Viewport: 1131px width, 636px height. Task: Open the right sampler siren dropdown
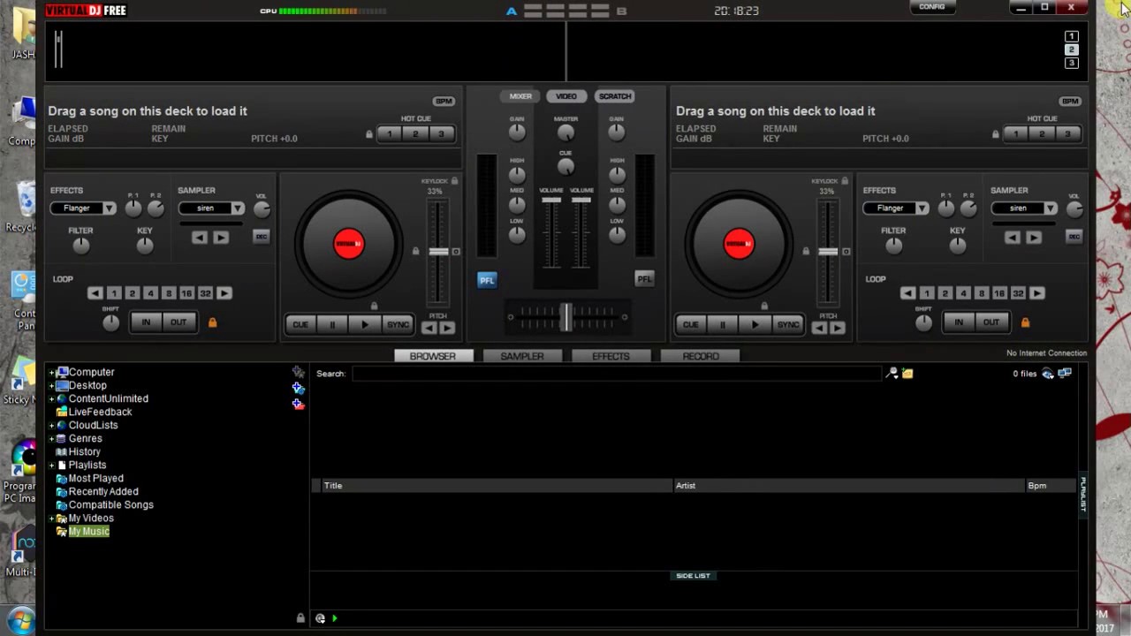[x=1051, y=208]
